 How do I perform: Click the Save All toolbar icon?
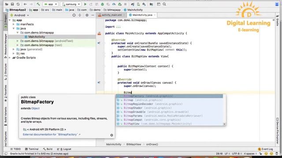[x=12, y=4]
